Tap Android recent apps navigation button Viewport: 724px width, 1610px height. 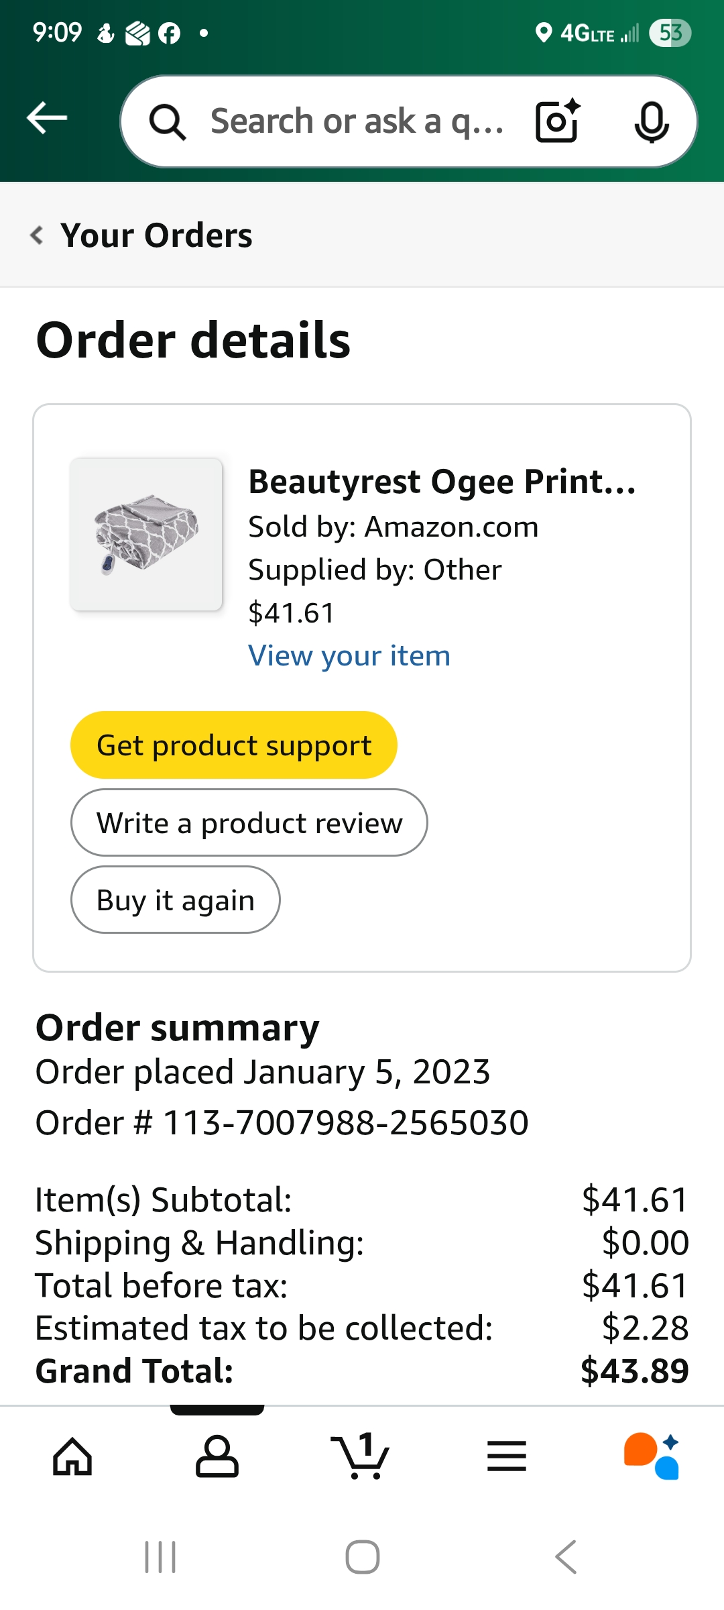tap(161, 1557)
